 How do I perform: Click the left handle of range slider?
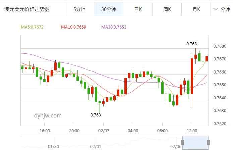click(183, 143)
